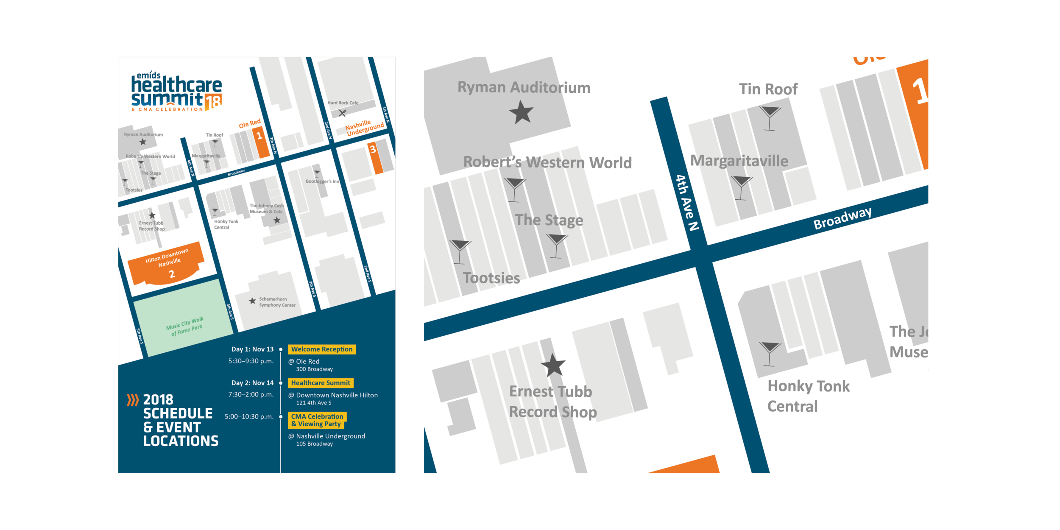
Task: Select the Schermerhorn Symphony Center star icon
Action: click(x=252, y=301)
